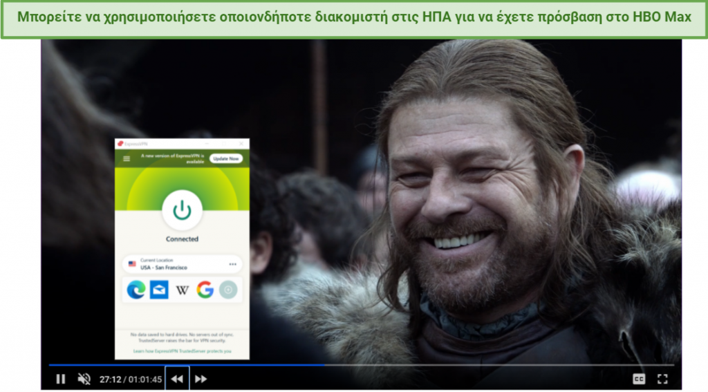Toggle closed captions with CC button

click(638, 379)
